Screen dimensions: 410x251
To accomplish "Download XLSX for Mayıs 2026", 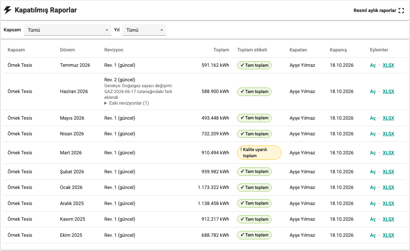I will coord(388,118).
